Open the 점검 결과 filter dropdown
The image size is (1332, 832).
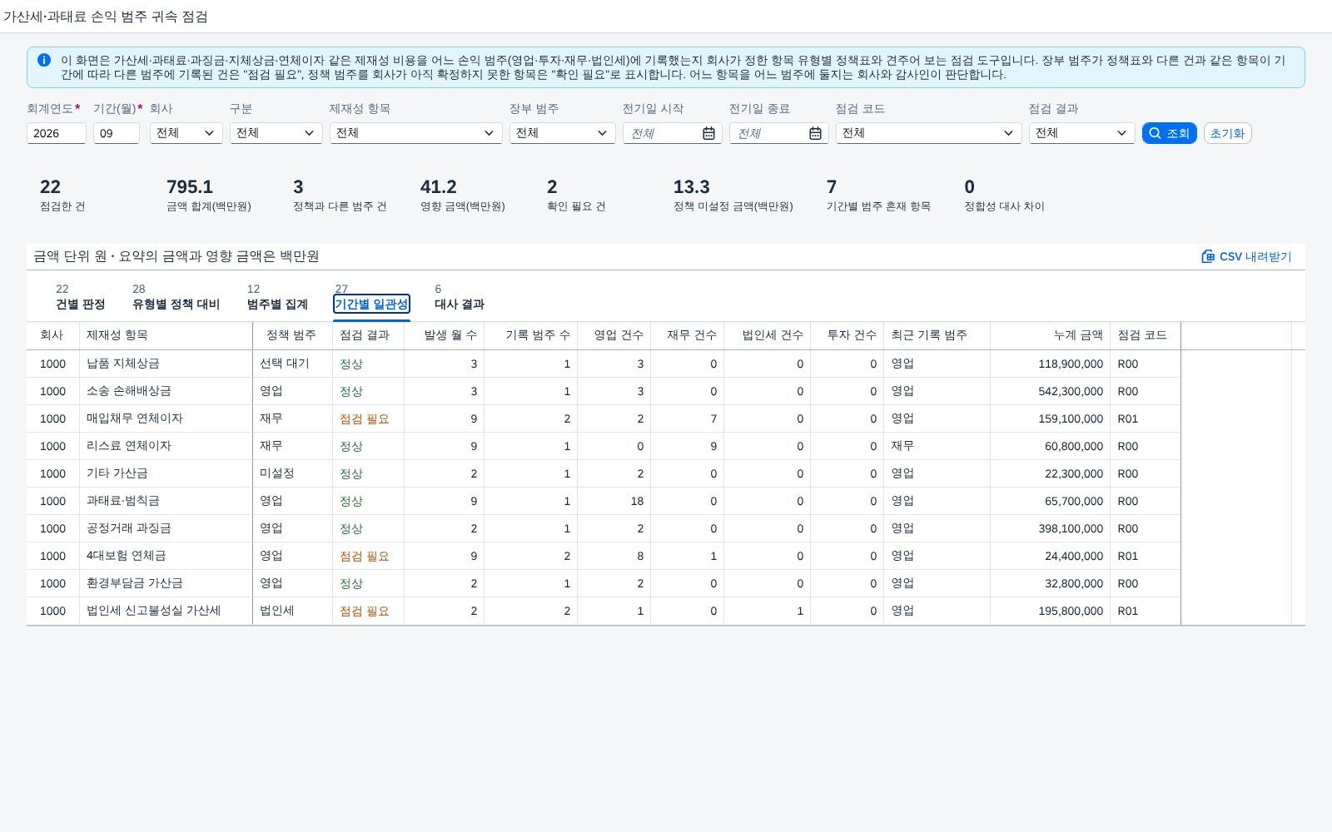click(1081, 133)
